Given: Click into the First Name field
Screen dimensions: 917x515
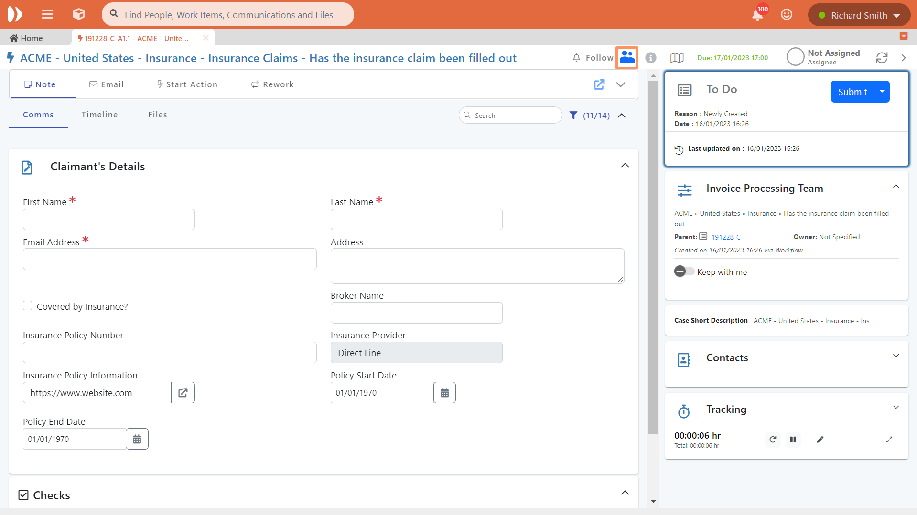Looking at the screenshot, I should (109, 220).
